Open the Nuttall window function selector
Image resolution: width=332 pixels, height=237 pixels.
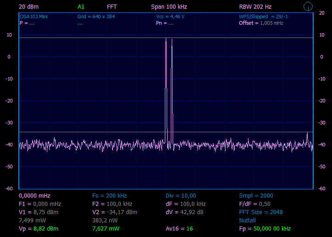tap(248, 221)
